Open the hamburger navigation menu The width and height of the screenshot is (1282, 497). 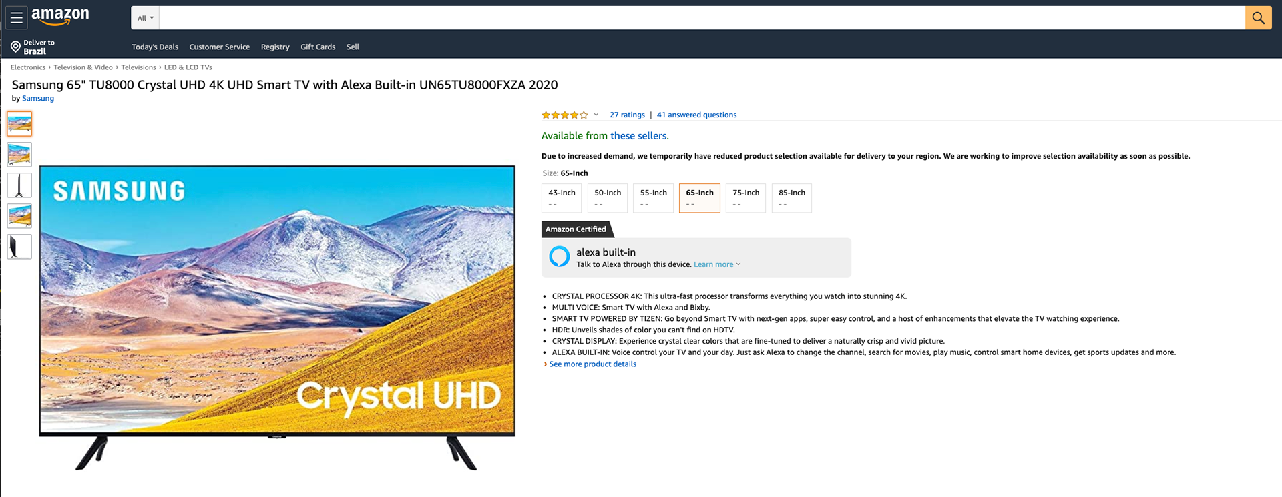tap(17, 18)
